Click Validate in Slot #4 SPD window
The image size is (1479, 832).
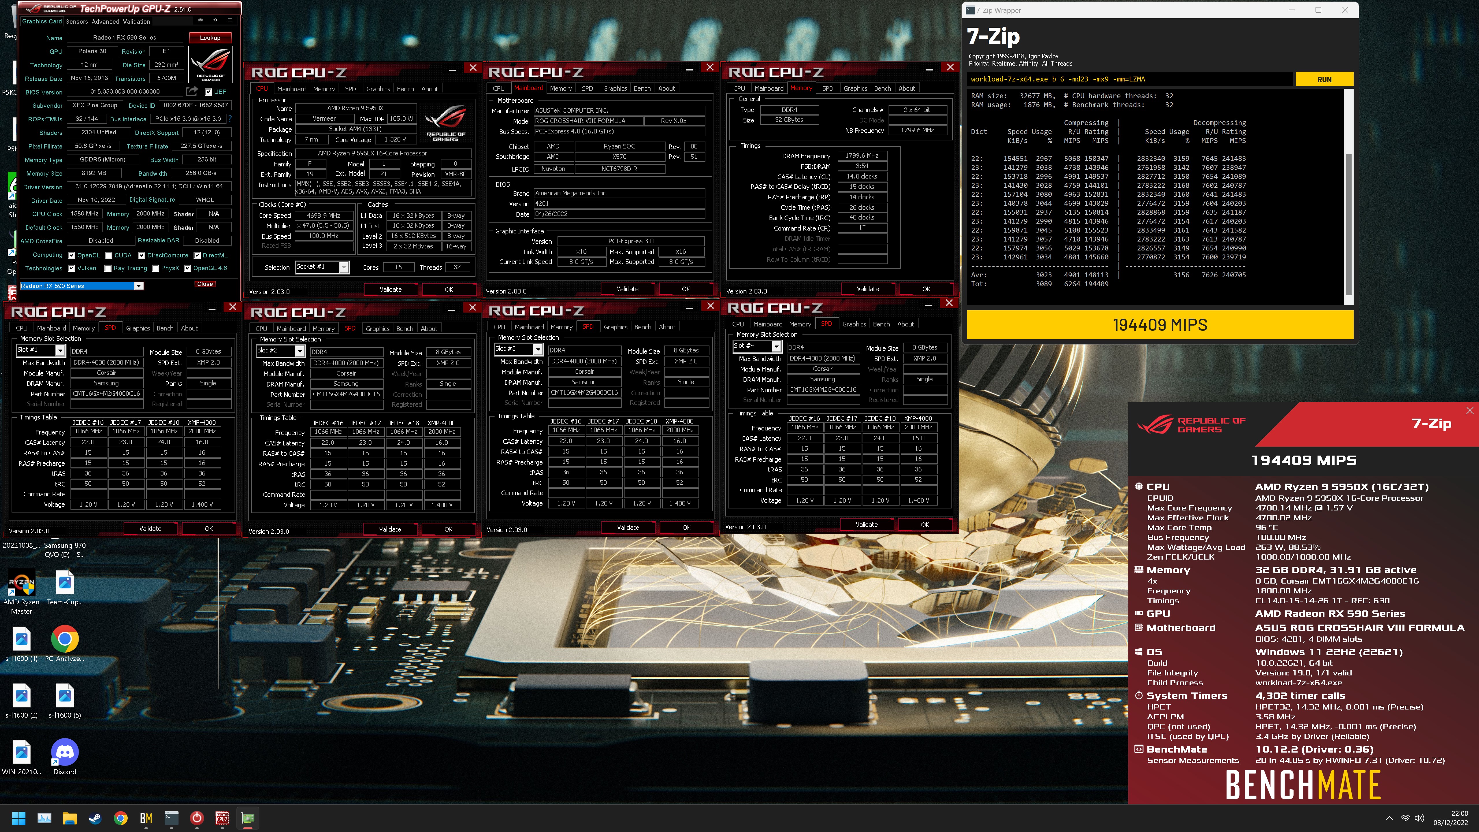[866, 525]
